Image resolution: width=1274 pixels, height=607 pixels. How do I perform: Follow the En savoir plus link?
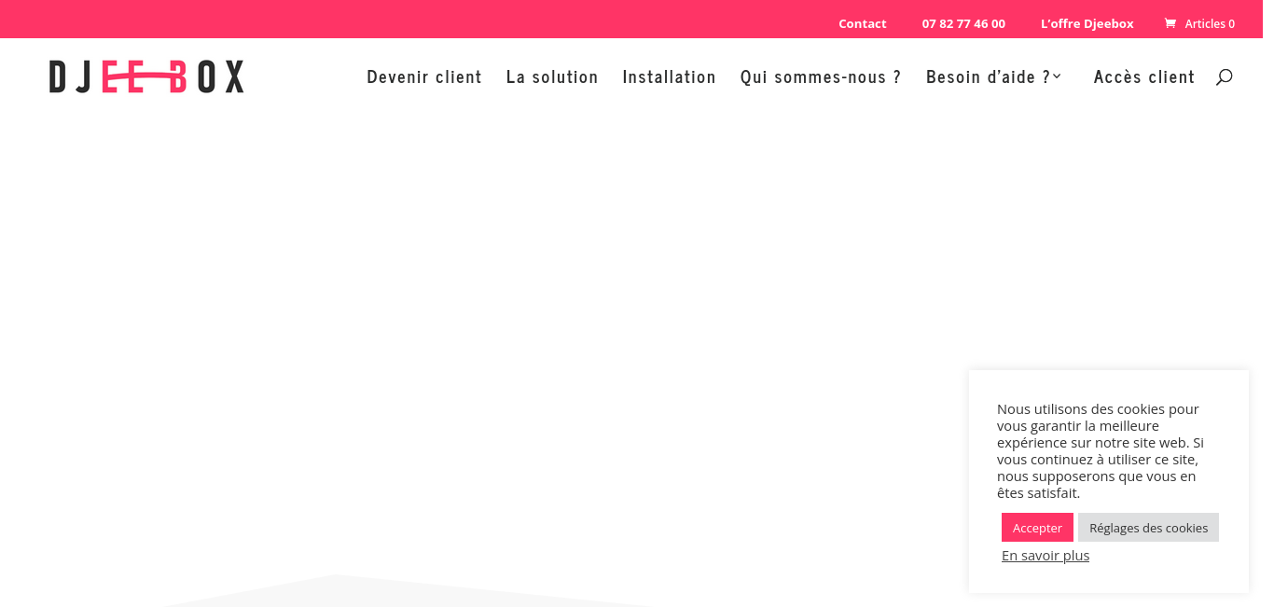(1046, 556)
